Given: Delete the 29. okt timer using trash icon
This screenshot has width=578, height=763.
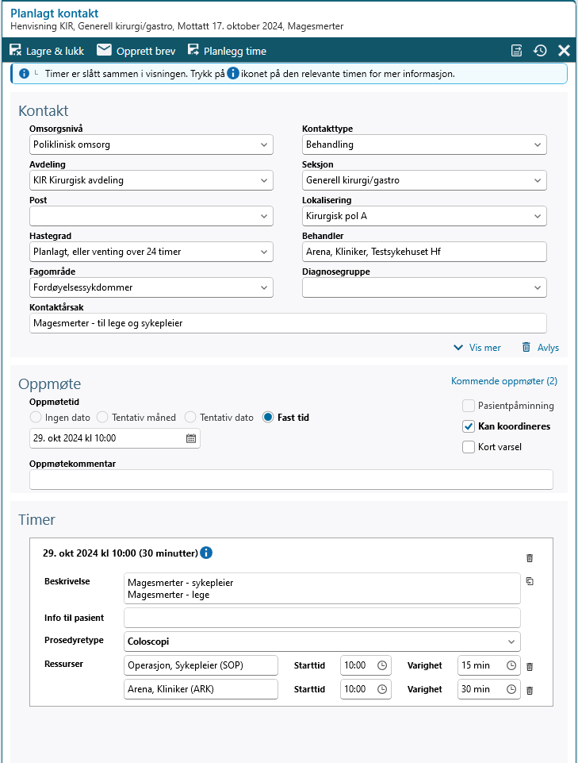Looking at the screenshot, I should [530, 558].
